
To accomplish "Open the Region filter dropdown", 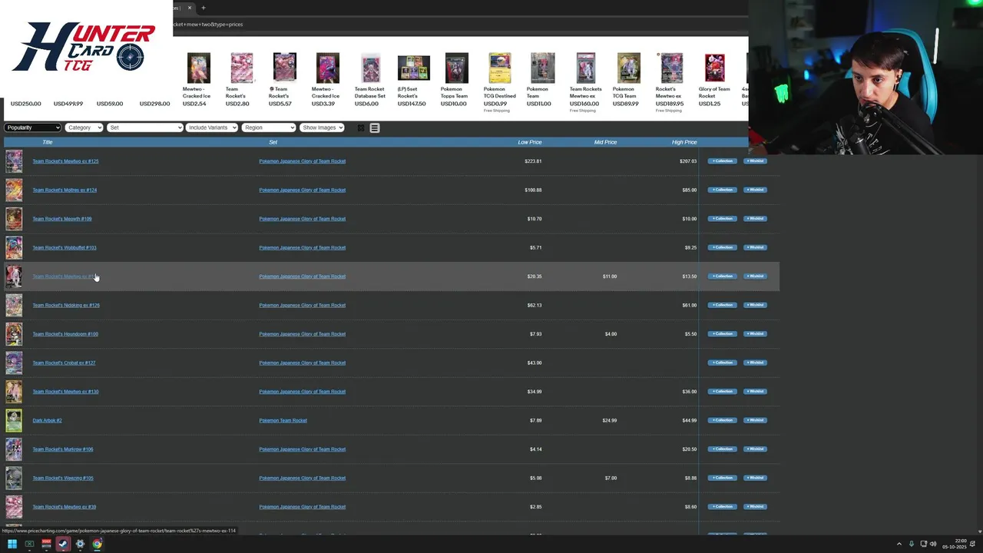I will point(269,127).
